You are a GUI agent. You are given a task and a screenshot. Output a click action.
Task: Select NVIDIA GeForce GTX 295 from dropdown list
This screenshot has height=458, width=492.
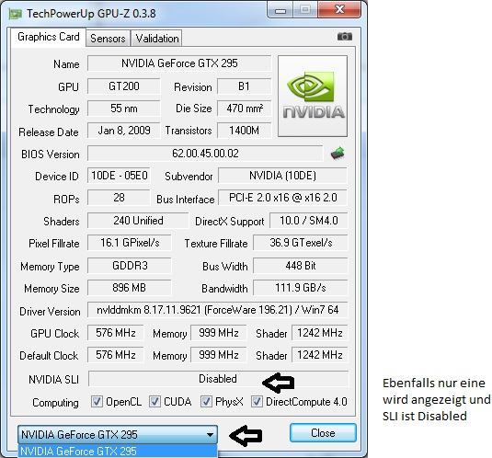point(118,451)
